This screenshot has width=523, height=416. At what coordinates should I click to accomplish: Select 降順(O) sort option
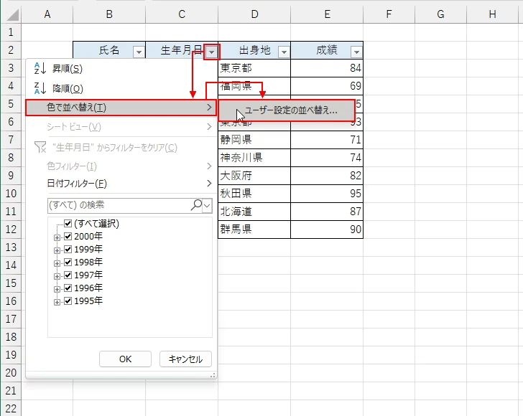pos(121,88)
